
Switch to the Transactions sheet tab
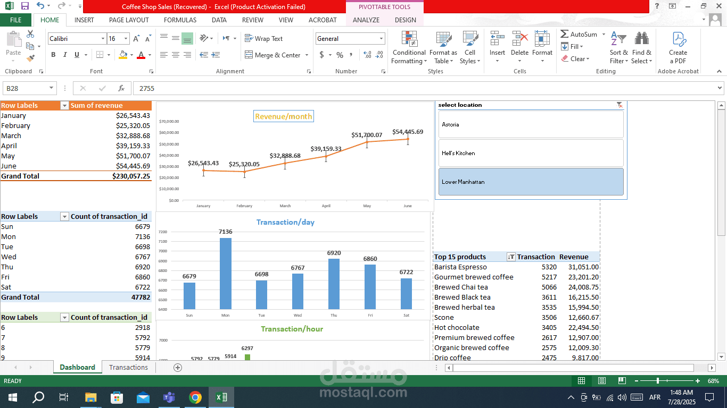(x=128, y=368)
